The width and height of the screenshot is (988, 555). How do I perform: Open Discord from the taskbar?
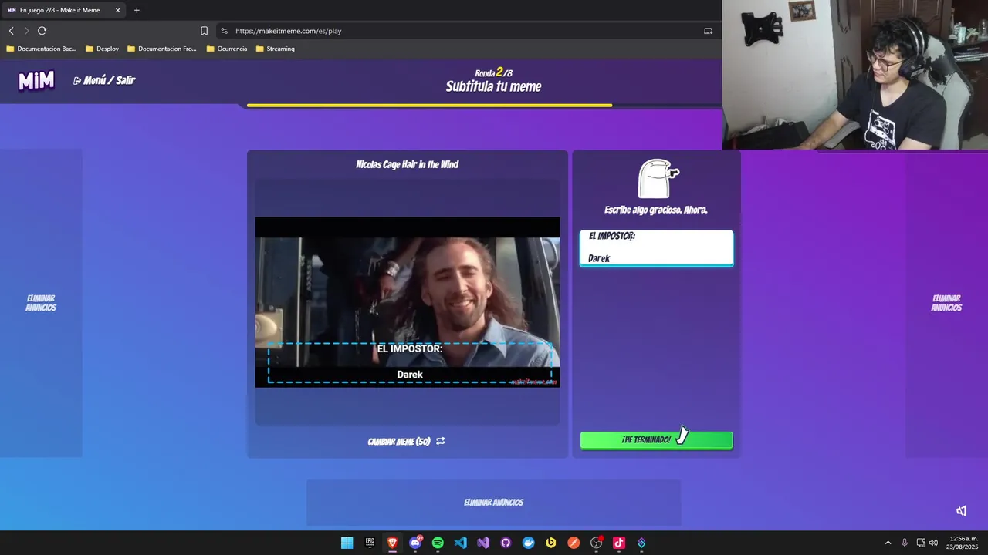[415, 543]
